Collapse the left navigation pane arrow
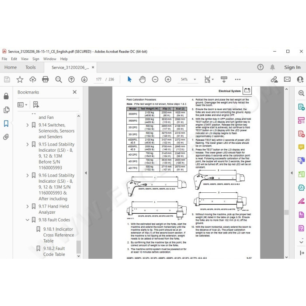Screen dimensions: 306x306 (x=86, y=173)
